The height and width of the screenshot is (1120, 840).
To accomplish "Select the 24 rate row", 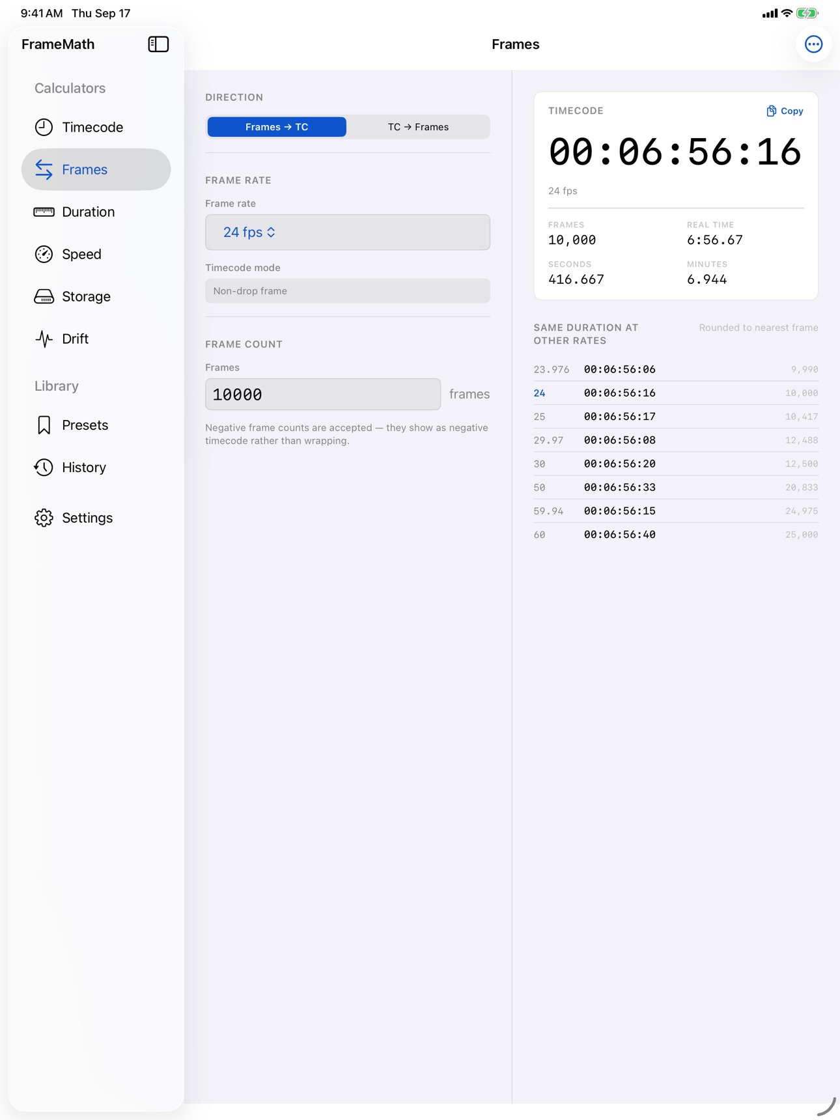I will 676,393.
